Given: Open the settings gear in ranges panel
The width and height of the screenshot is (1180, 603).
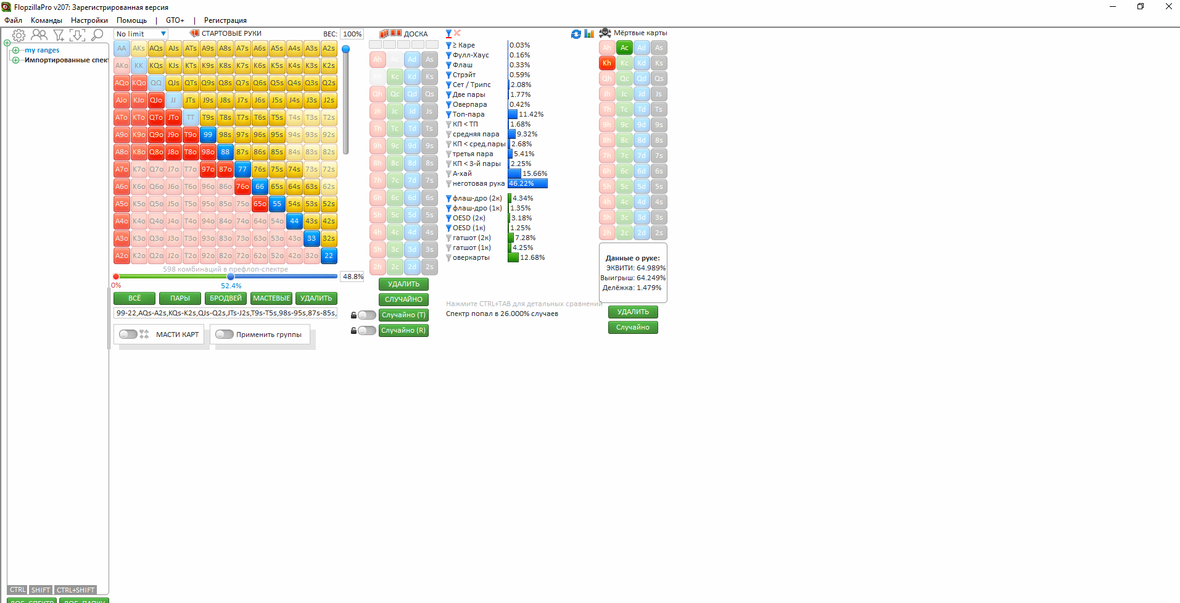Looking at the screenshot, I should [x=19, y=35].
